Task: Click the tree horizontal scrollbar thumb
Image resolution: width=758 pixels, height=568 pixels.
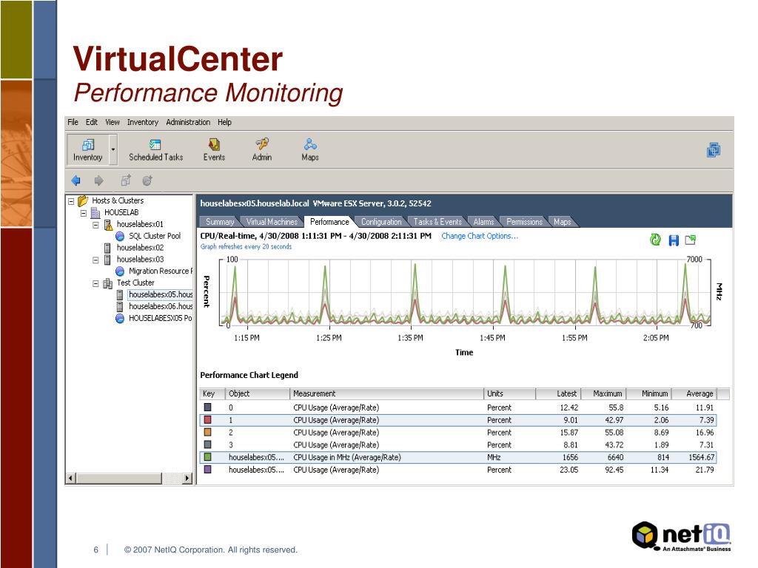Action: coord(119,479)
